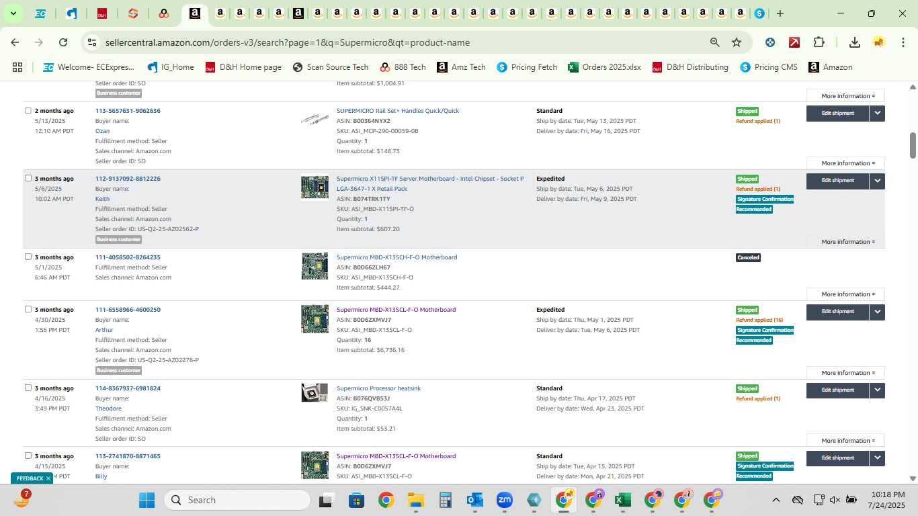The image size is (918, 516).
Task: Open the Chrome profile avatar icon
Action: point(879,42)
